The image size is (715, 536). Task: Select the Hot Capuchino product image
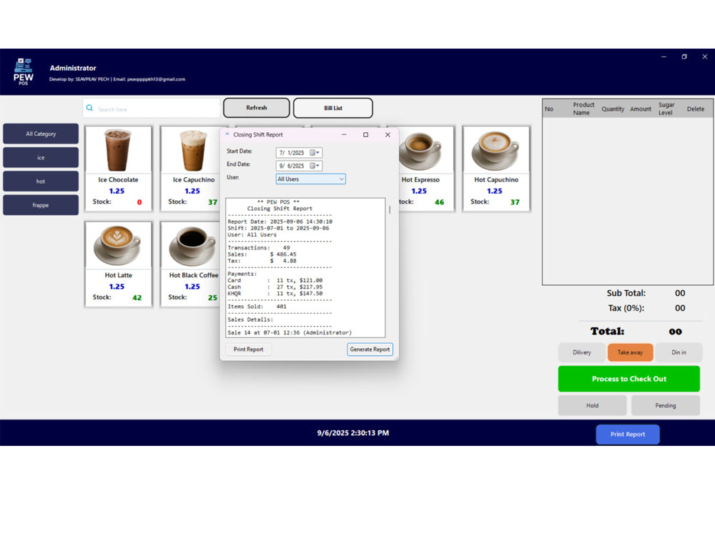(495, 150)
